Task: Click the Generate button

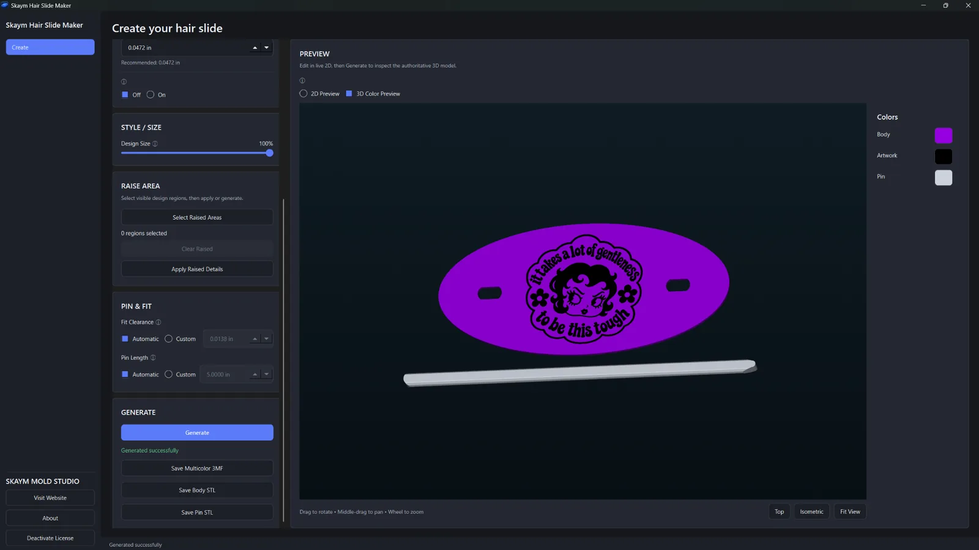Action: click(x=197, y=433)
